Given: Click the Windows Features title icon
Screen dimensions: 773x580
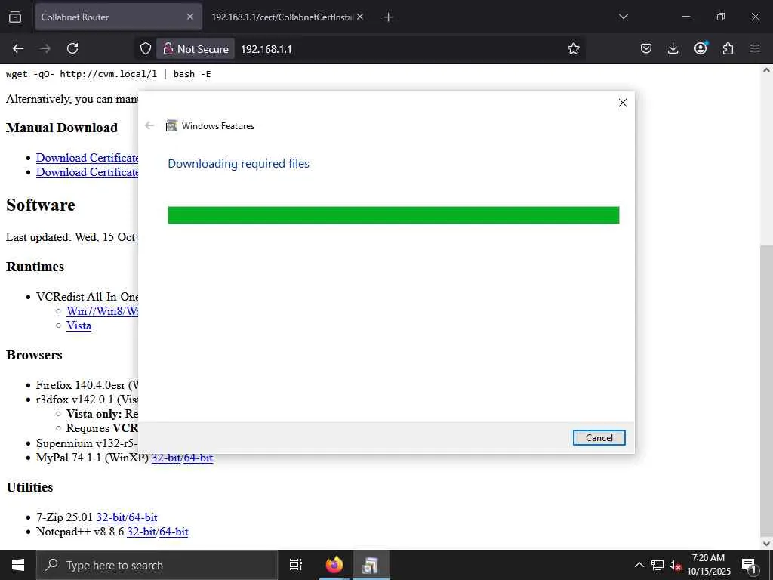Looking at the screenshot, I should click(x=171, y=126).
